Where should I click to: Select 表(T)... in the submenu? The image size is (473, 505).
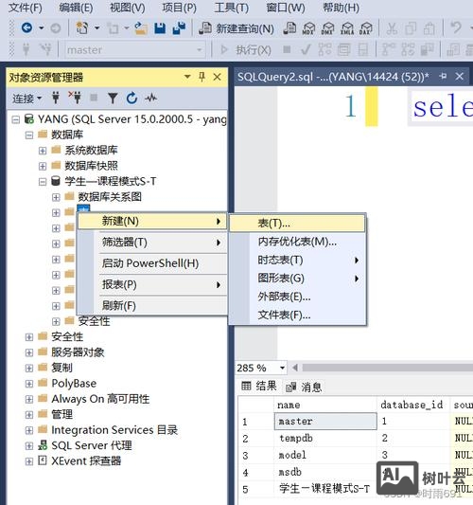pyautogui.click(x=297, y=224)
